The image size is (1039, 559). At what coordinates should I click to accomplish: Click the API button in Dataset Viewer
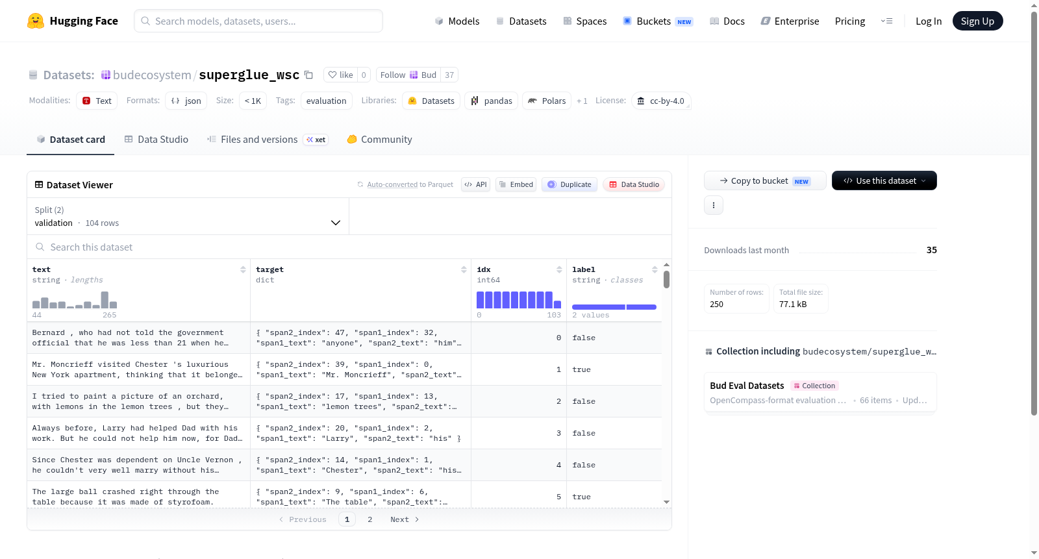coord(475,184)
